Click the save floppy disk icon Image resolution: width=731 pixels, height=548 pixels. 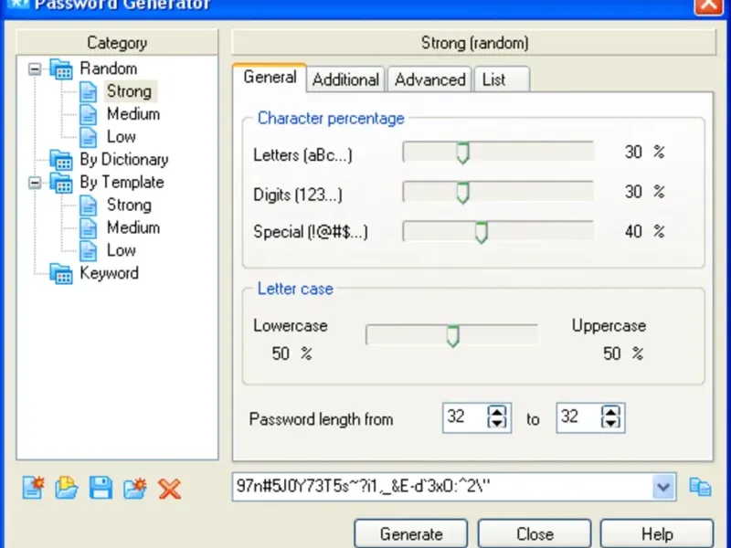101,488
